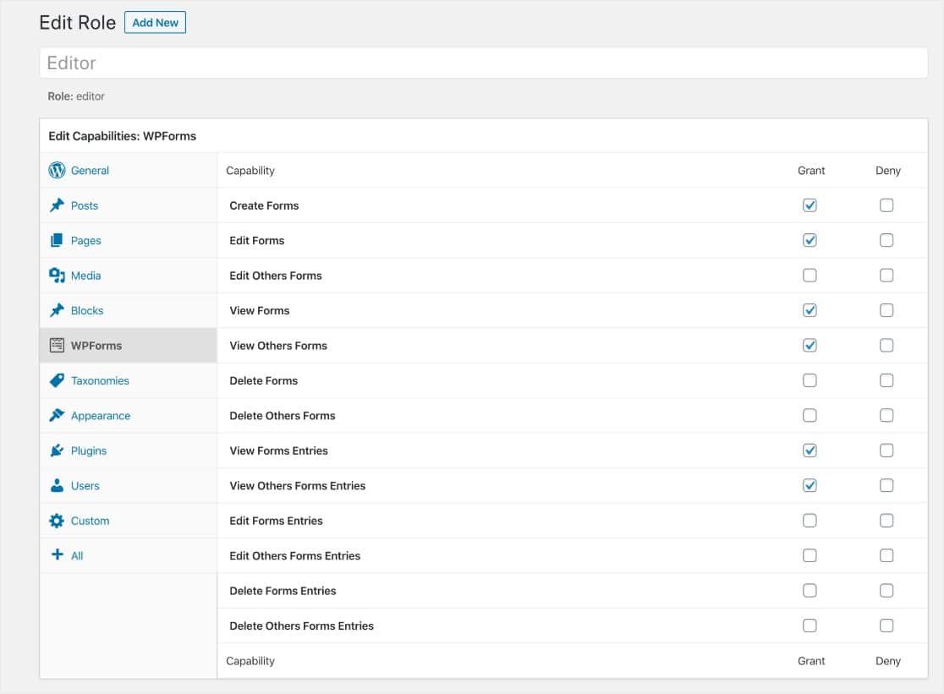The width and height of the screenshot is (944, 694).
Task: Click the pushpin icon next to Blocks
Action: pos(57,310)
